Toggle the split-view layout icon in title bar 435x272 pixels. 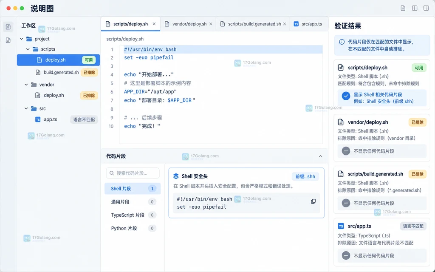[415, 8]
